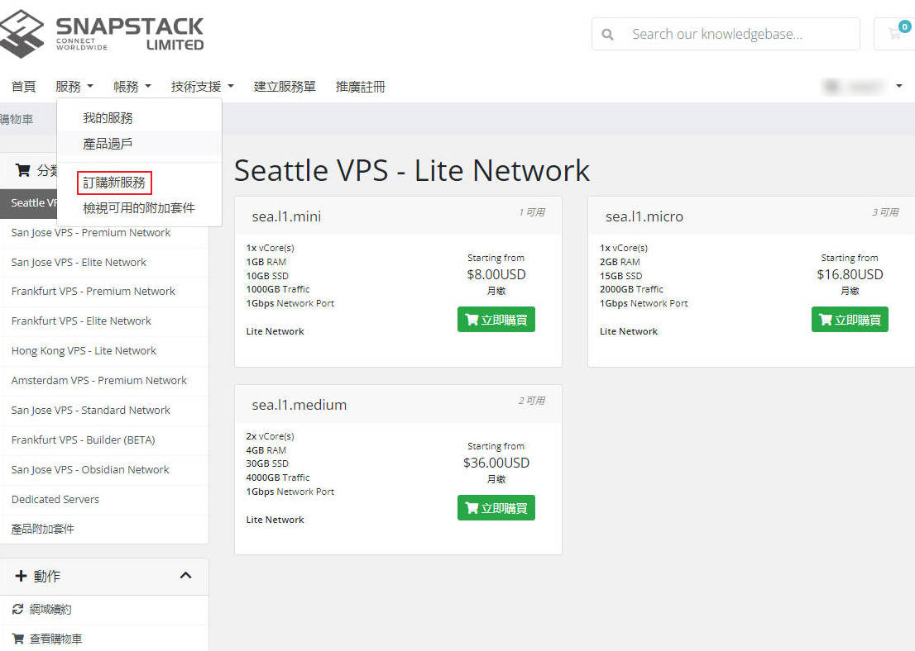Open Hong Kong VPS - Lite Network category
This screenshot has height=651, width=915.
pyautogui.click(x=84, y=350)
